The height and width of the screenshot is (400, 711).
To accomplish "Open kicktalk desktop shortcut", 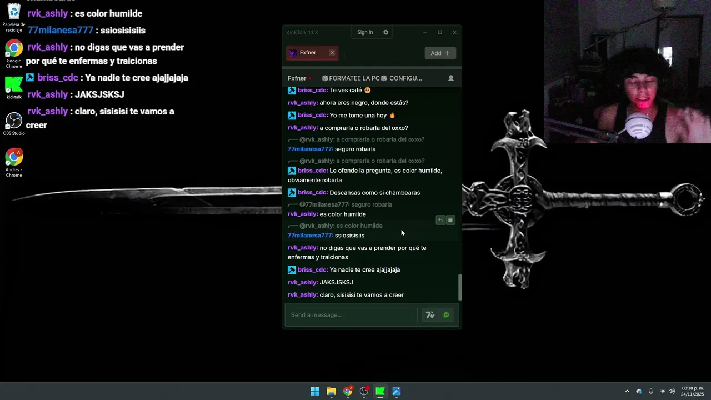I will point(14,88).
